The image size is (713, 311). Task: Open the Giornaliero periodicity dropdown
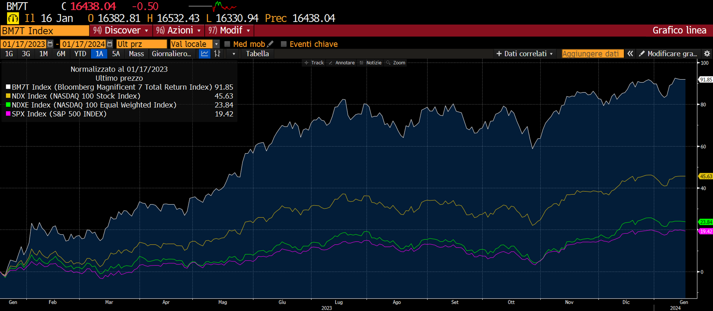pyautogui.click(x=172, y=54)
